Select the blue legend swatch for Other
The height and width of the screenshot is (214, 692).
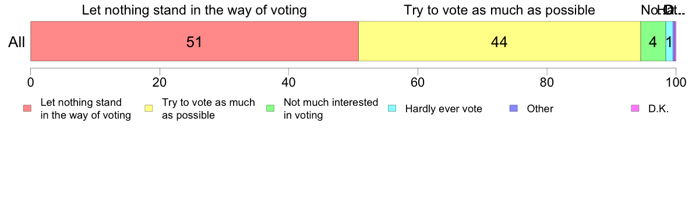[514, 109]
